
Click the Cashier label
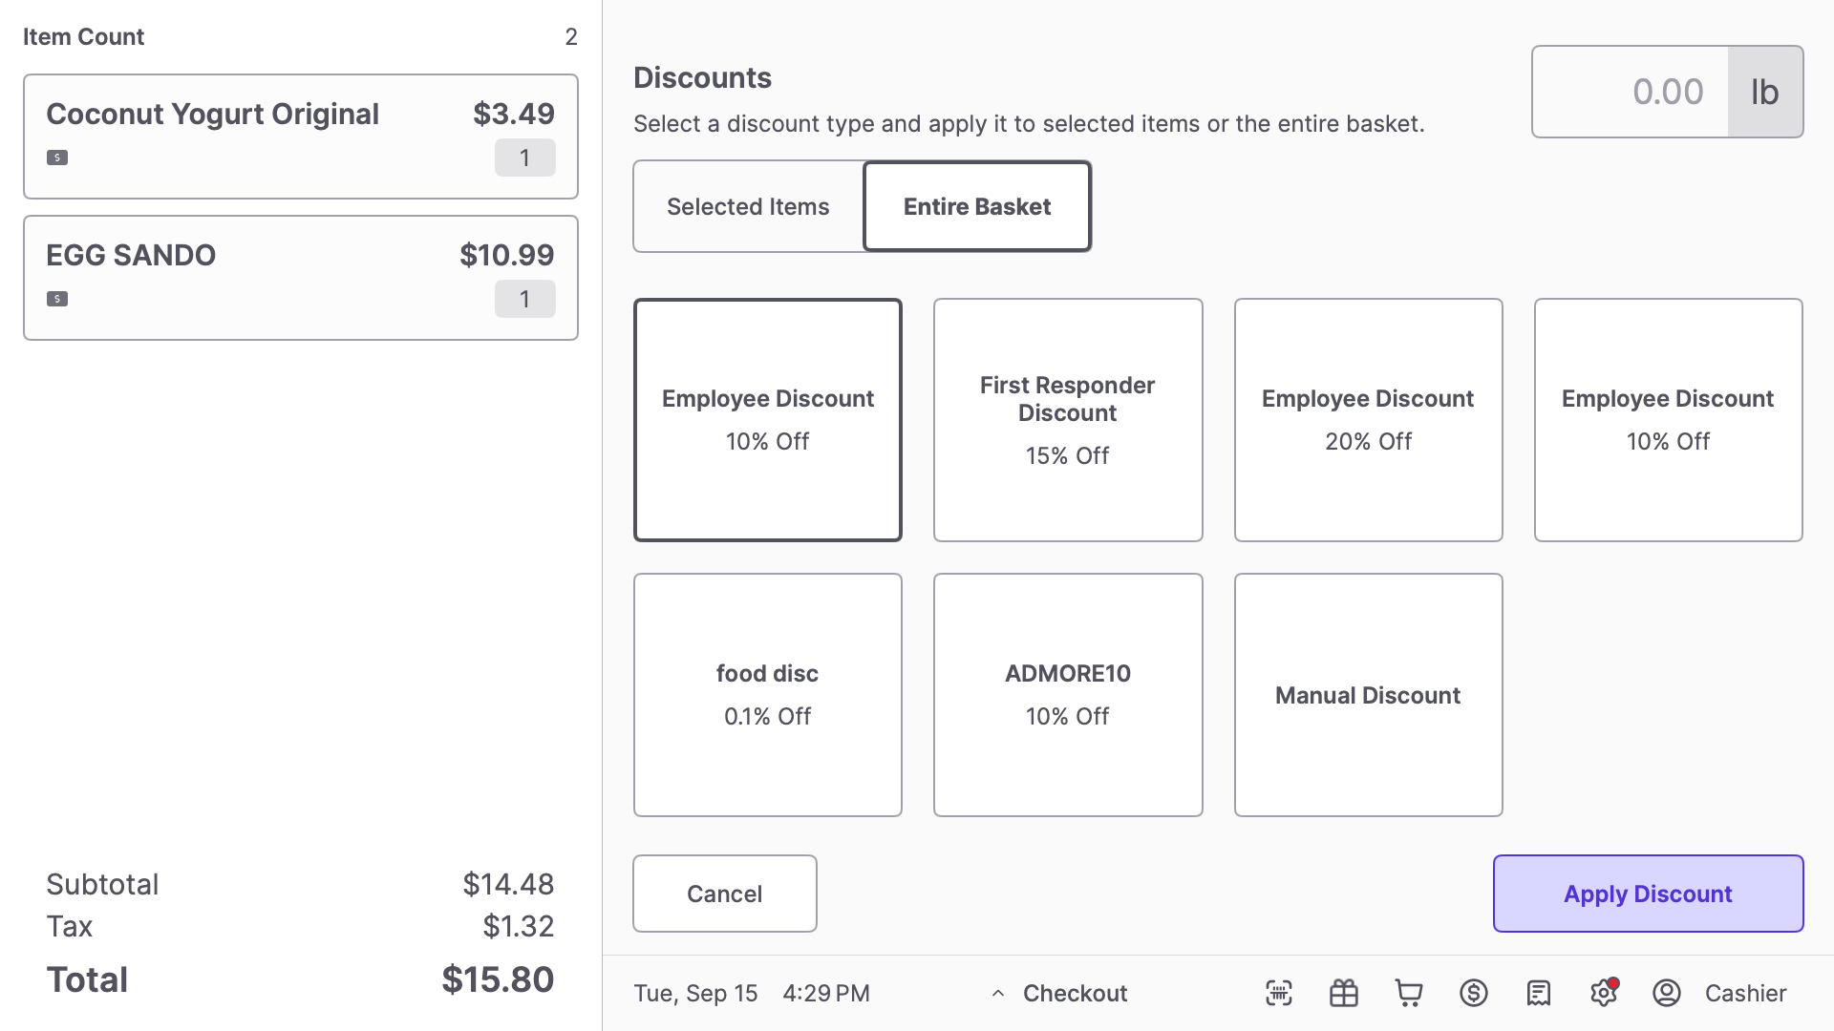coord(1745,993)
